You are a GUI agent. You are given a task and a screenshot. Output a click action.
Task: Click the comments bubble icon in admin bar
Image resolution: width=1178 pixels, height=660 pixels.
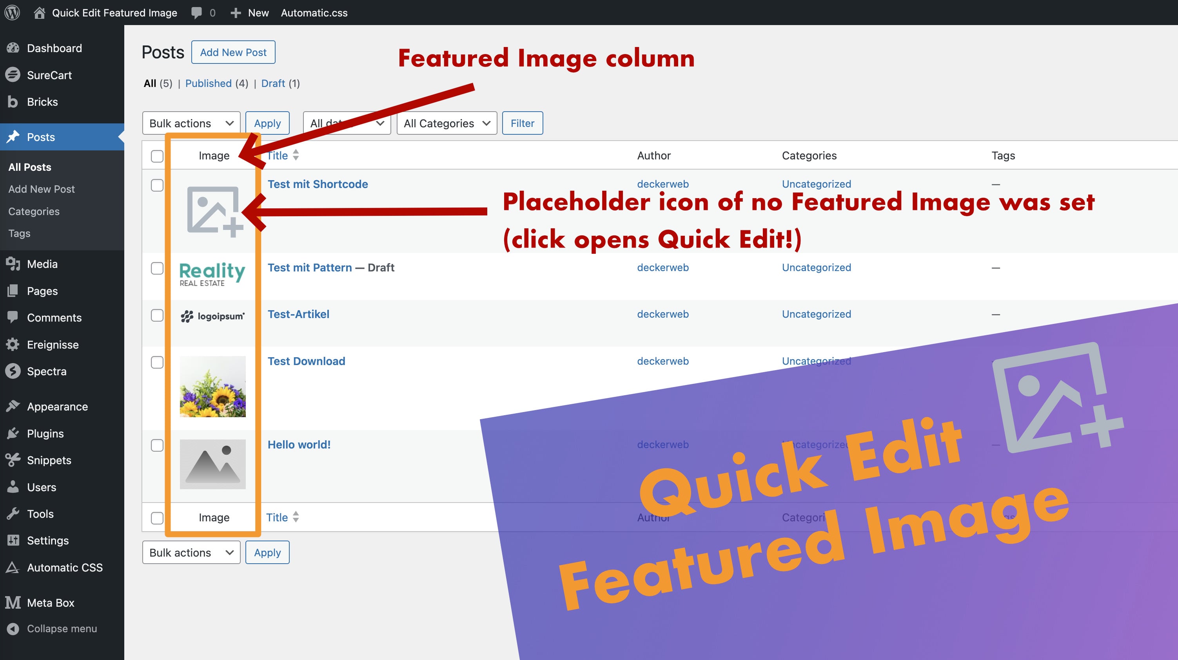[197, 13]
